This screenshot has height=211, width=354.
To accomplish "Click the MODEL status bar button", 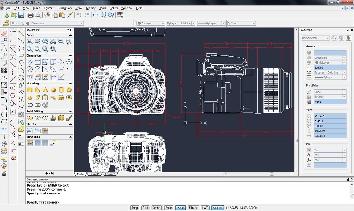I will pyautogui.click(x=217, y=208).
